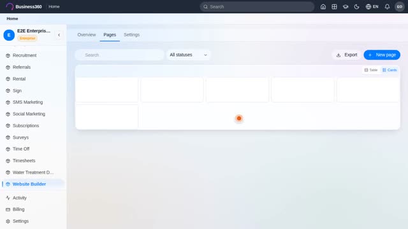408x229 pixels.
Task: Open Billing in the sidebar
Action: 33,209
